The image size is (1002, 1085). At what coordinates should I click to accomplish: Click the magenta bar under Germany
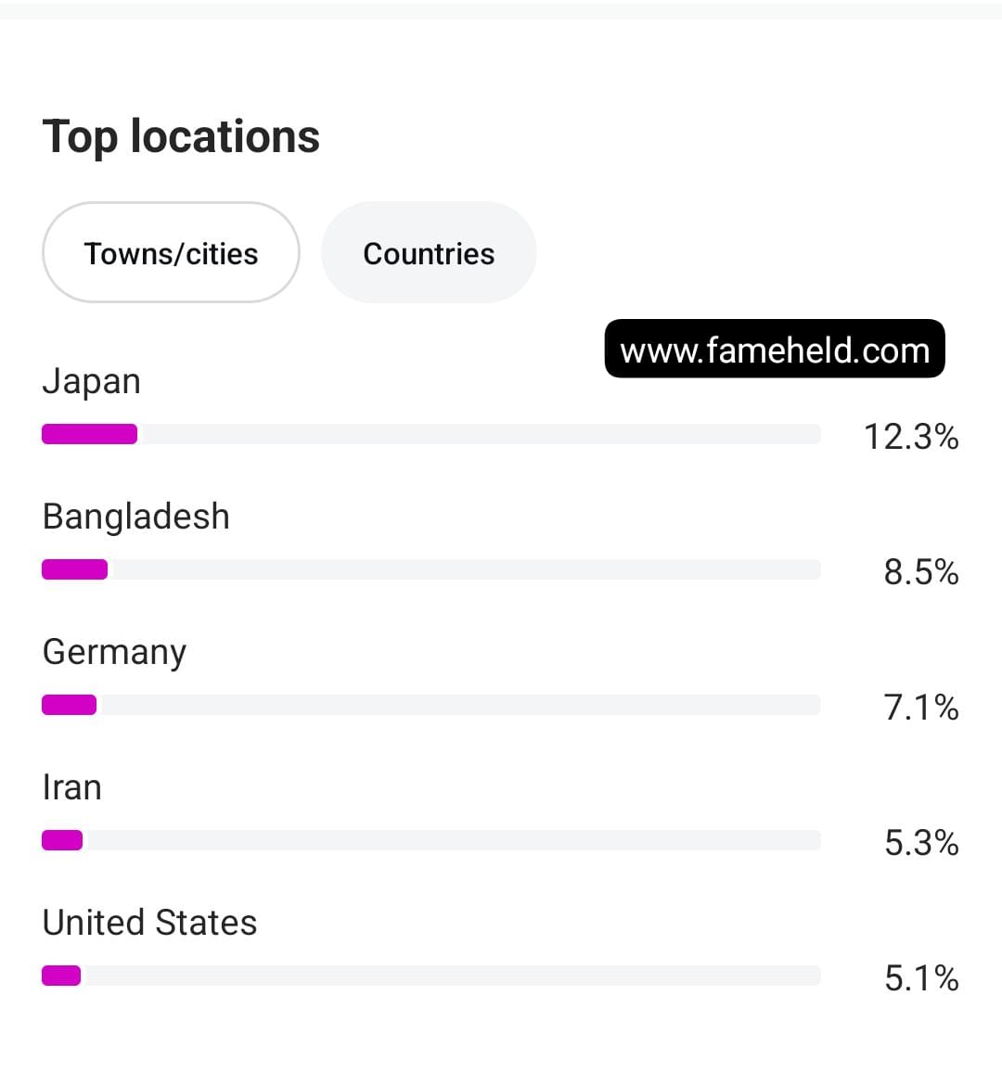coord(70,705)
